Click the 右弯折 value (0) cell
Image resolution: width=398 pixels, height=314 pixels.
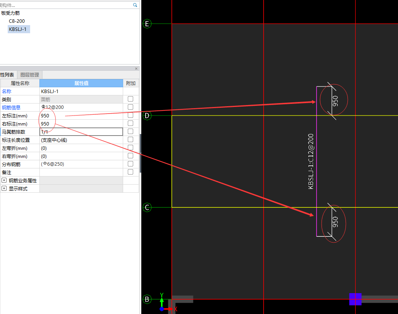click(81, 156)
